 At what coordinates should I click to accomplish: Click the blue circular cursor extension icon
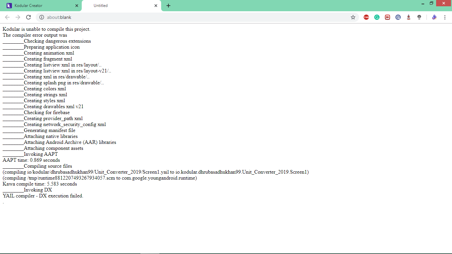click(x=398, y=17)
